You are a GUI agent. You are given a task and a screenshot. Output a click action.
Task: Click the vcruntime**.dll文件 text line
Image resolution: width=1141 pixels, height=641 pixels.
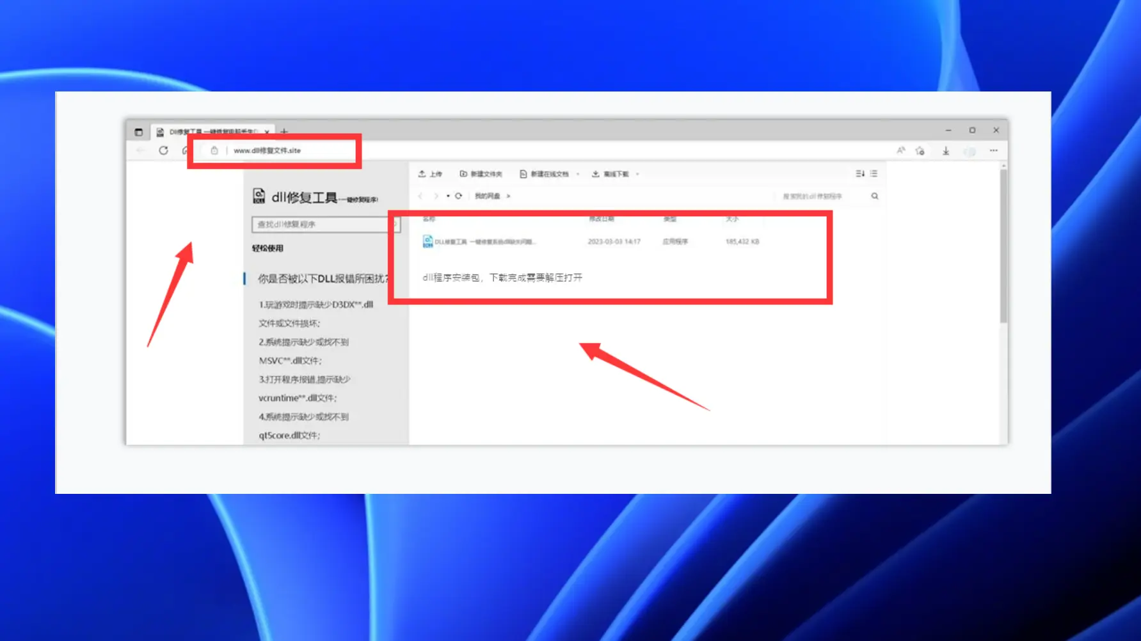point(298,398)
